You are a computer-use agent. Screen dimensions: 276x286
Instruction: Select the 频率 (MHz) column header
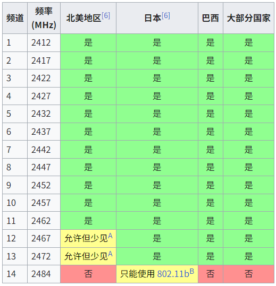point(44,18)
